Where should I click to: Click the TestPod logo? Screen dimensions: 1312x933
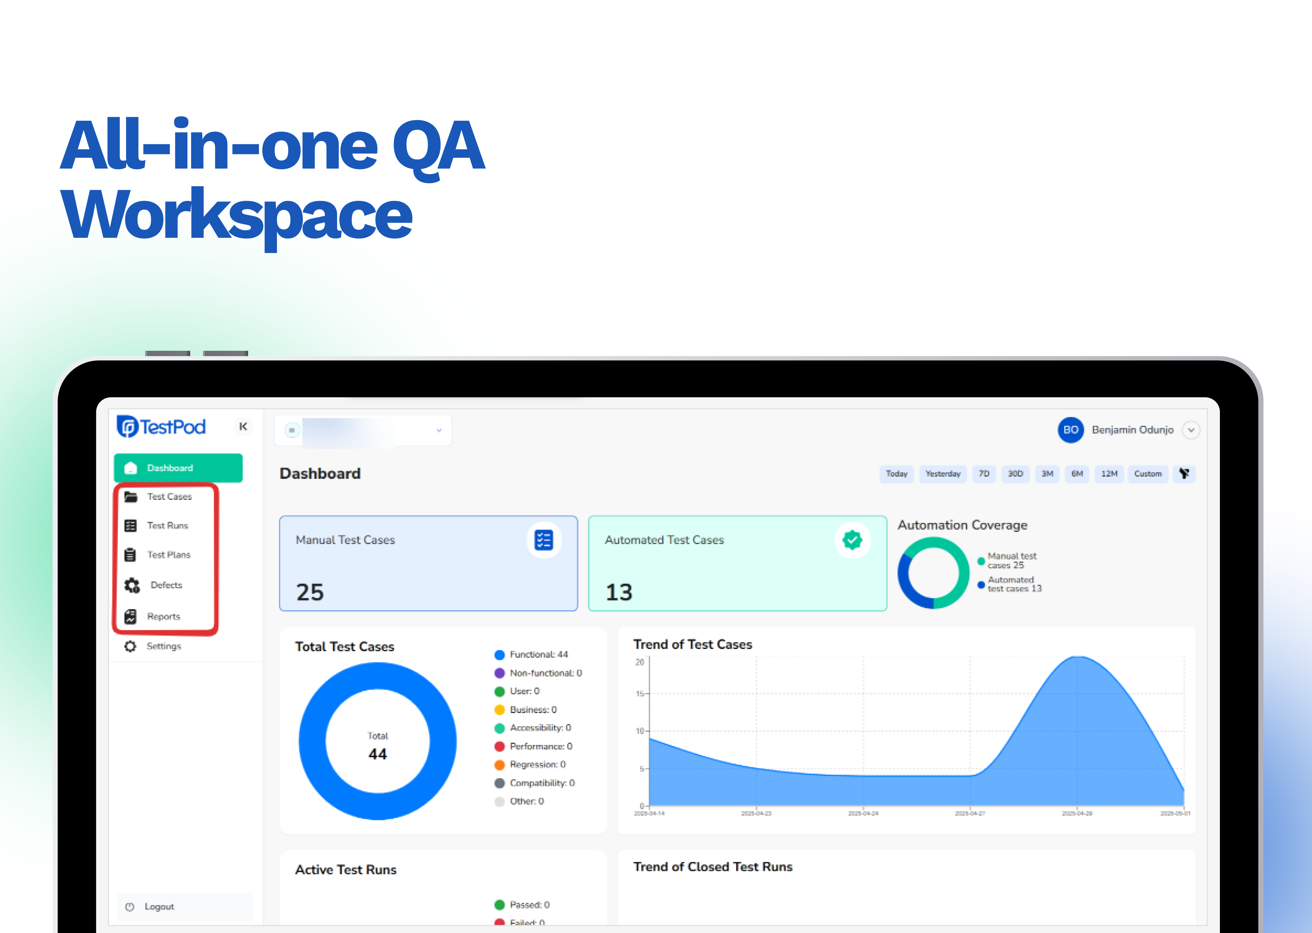[161, 427]
